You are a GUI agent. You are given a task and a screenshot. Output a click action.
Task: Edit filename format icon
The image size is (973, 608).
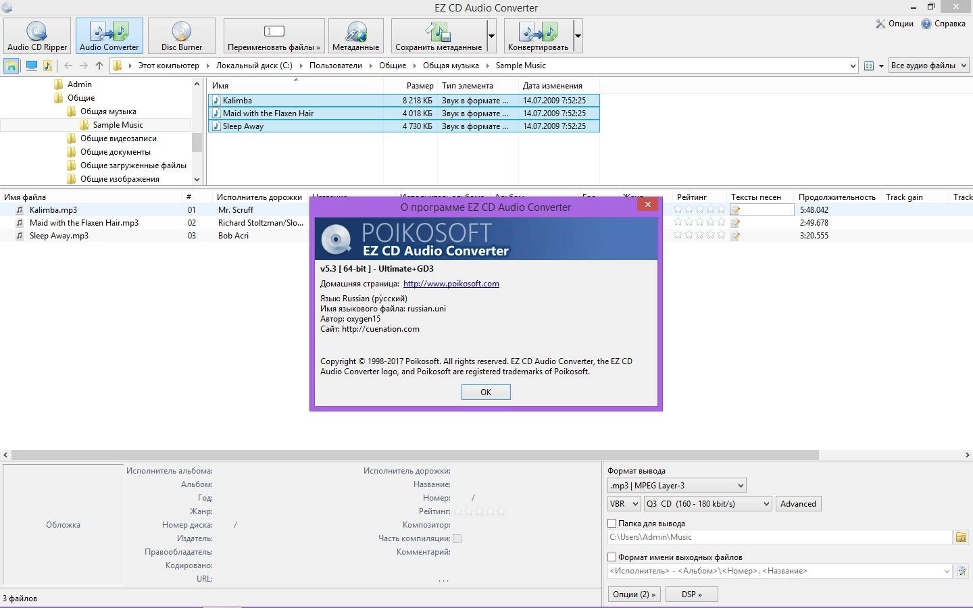(961, 572)
